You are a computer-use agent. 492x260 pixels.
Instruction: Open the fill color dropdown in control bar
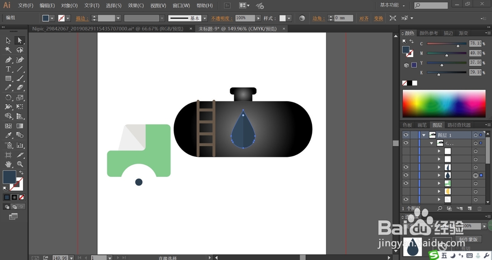point(52,18)
